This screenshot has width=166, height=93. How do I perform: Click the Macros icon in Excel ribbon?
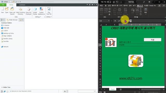click(x=106, y=10)
